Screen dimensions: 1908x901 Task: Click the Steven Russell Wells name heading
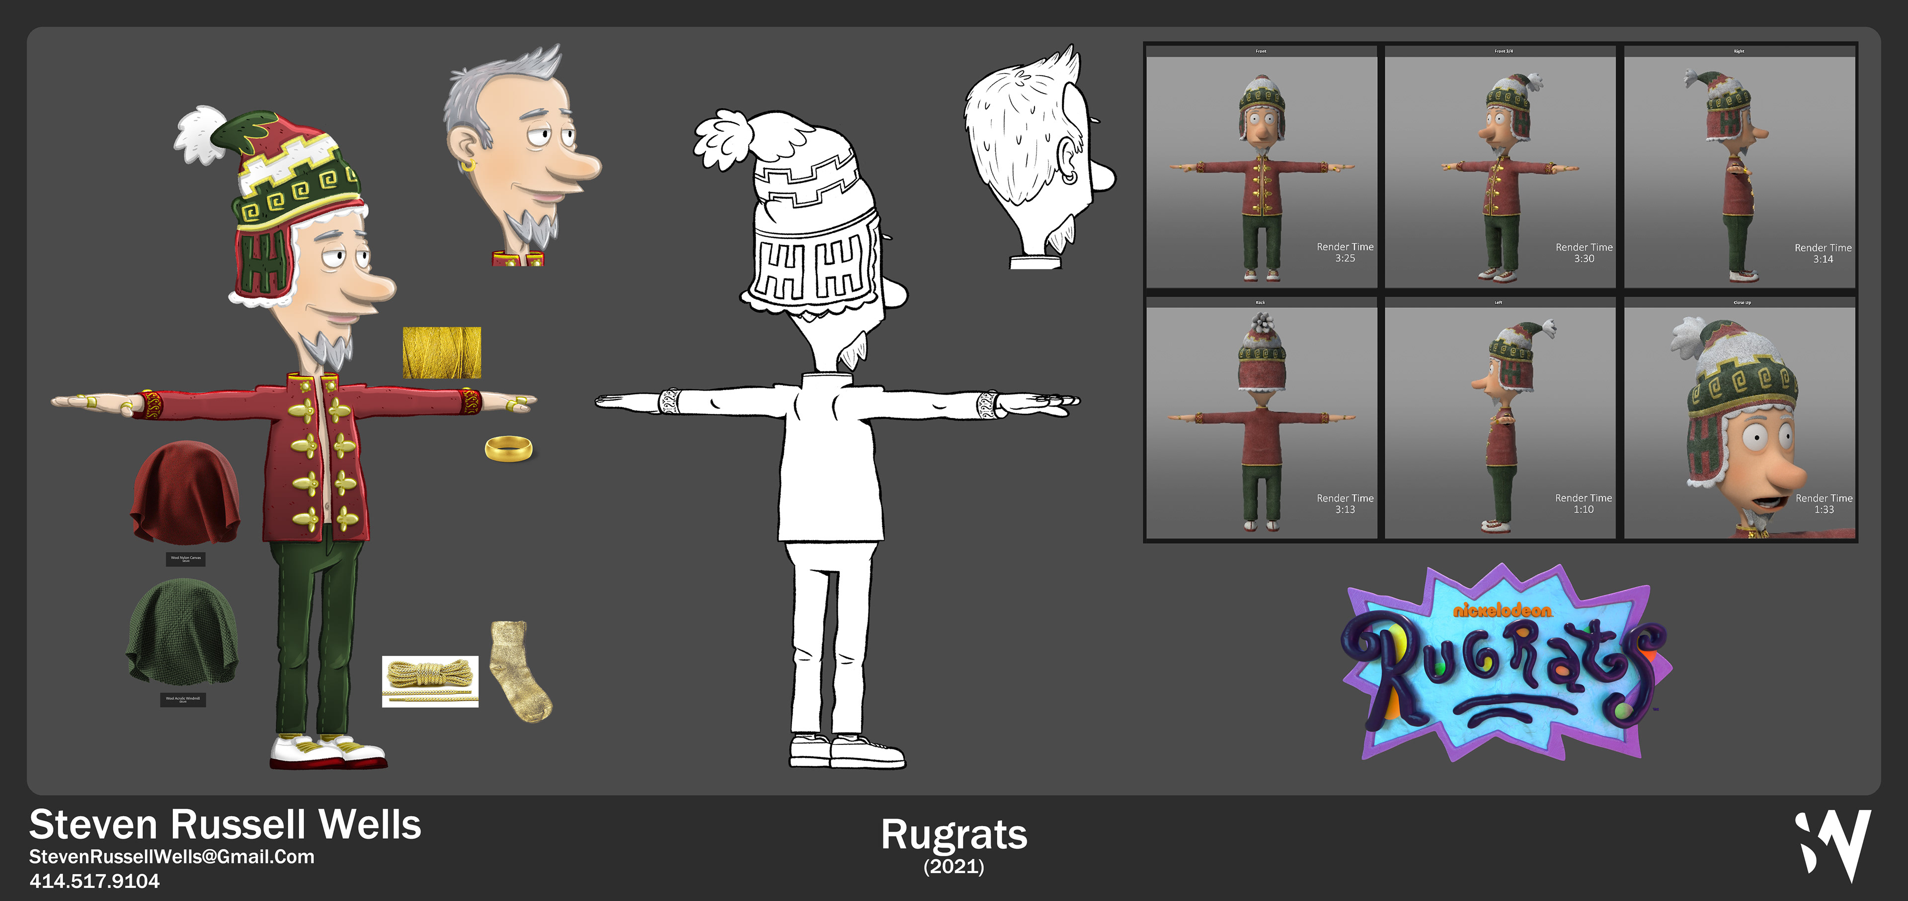225,824
